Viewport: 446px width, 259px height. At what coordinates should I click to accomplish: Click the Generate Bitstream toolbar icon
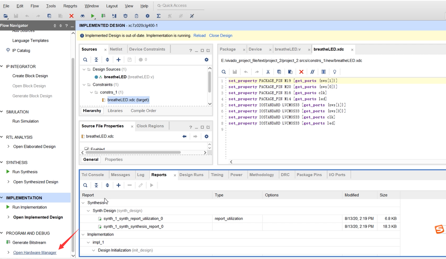click(103, 16)
